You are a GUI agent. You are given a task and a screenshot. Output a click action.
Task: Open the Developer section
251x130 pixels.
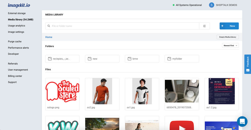tap(13, 54)
